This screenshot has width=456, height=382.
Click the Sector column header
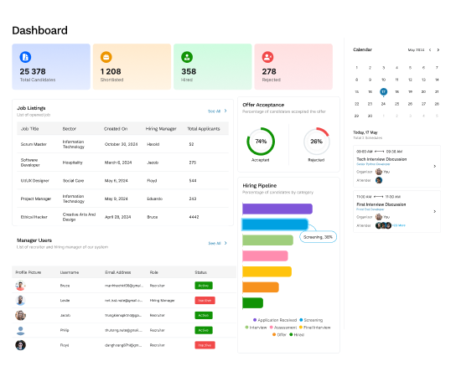point(70,129)
